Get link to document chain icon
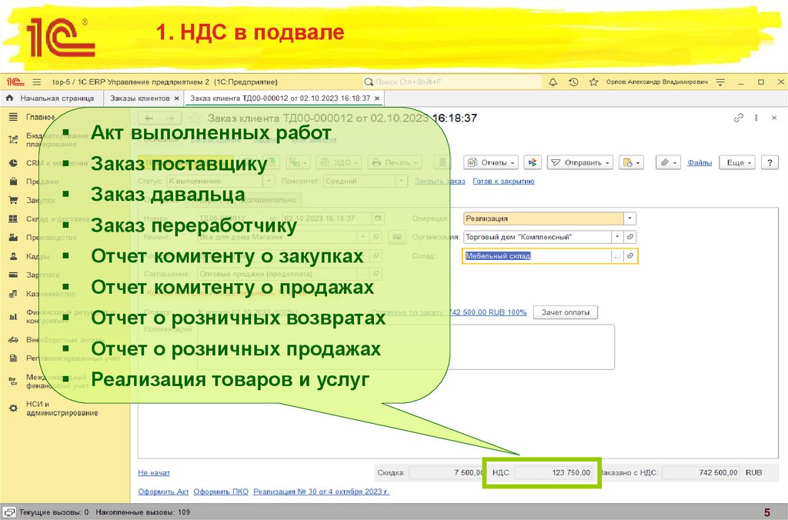Viewport: 788px width, 520px height. pos(738,118)
